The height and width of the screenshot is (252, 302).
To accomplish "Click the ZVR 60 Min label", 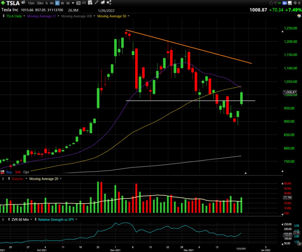I will click(20, 220).
